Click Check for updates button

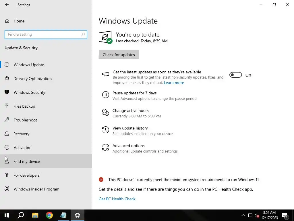[x=119, y=54]
